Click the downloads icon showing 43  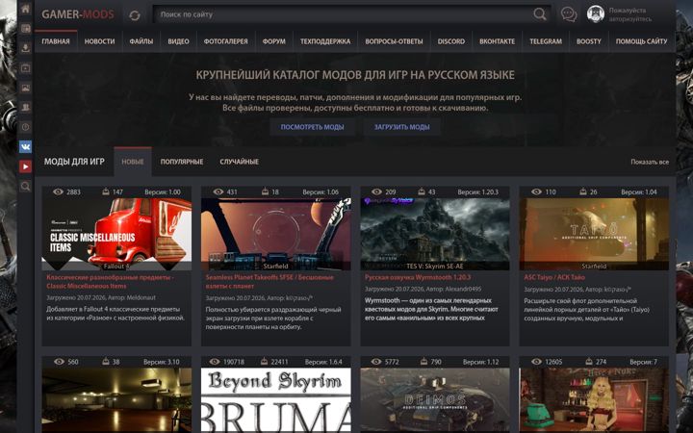coord(422,191)
